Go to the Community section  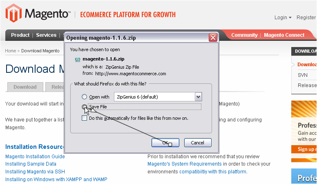click(x=244, y=35)
